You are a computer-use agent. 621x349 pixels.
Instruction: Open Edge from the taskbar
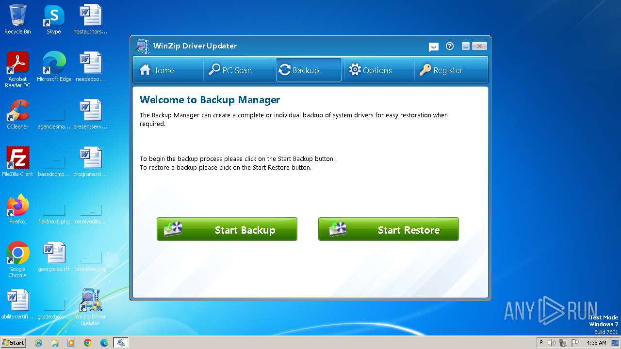(x=104, y=343)
